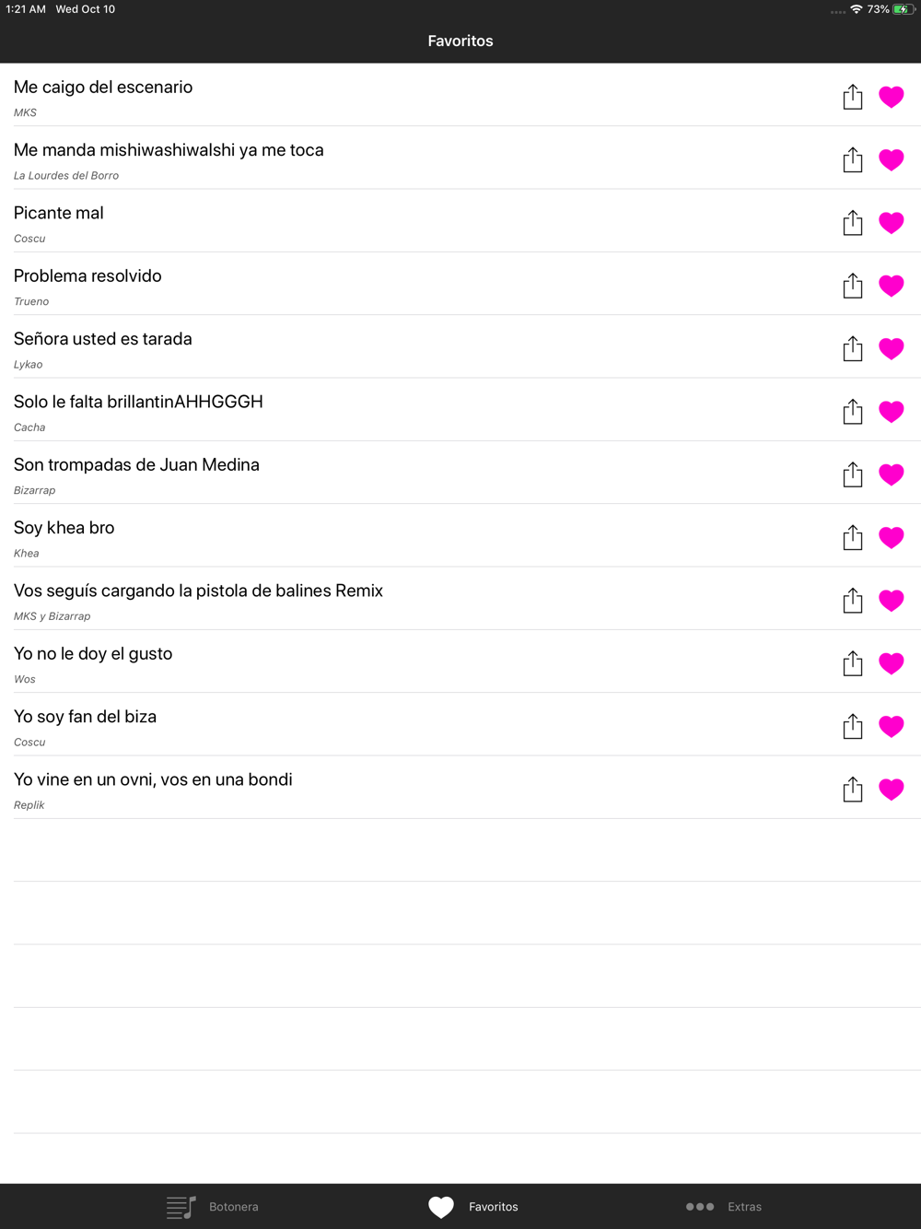Share 'Yo vine en un ovni' sound
The width and height of the screenshot is (921, 1229).
click(x=853, y=790)
